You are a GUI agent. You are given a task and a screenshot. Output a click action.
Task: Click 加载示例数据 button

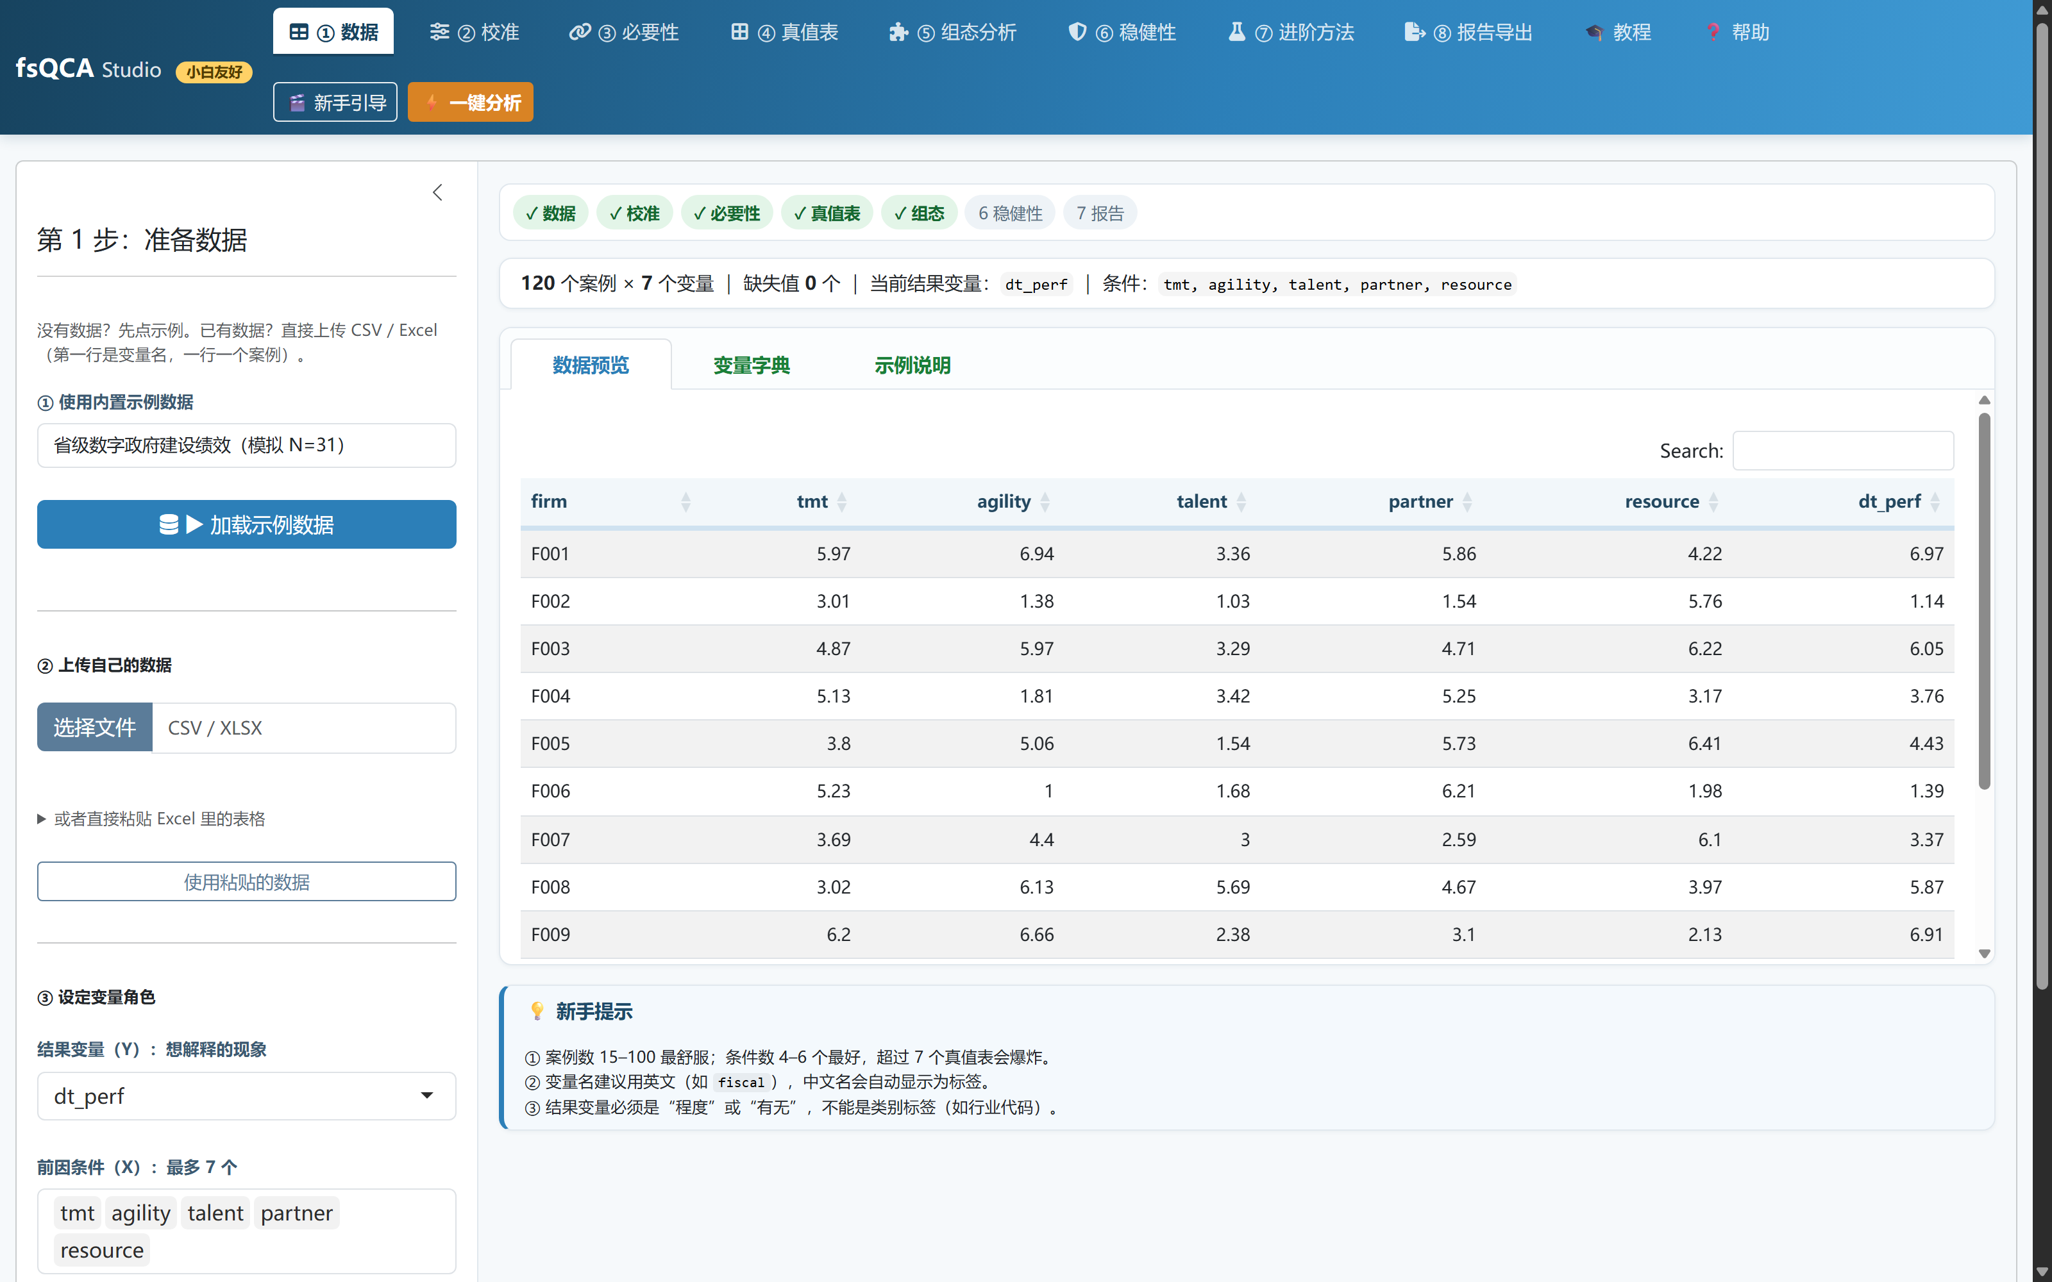coord(247,524)
